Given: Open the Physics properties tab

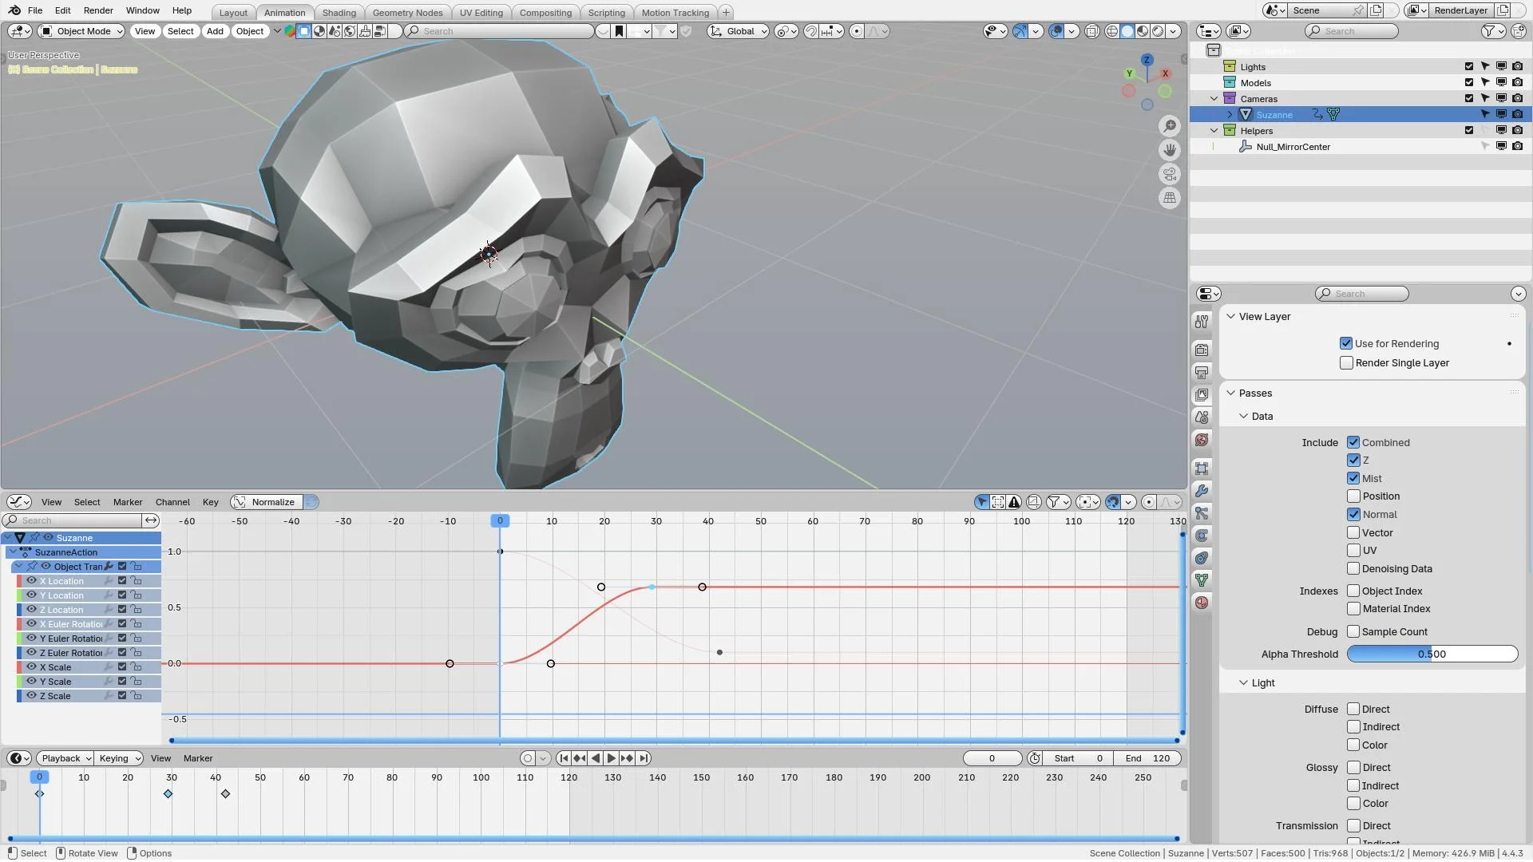Looking at the screenshot, I should [1202, 535].
